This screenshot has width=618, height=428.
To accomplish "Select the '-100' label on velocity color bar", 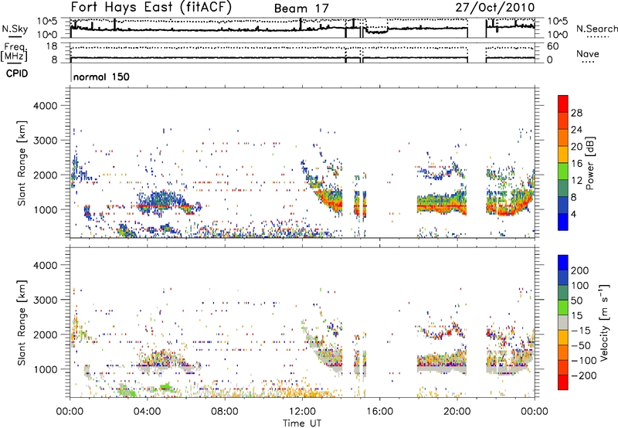I will point(584,361).
